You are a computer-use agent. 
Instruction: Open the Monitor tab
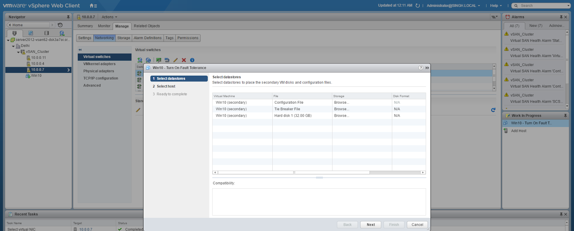pos(104,26)
